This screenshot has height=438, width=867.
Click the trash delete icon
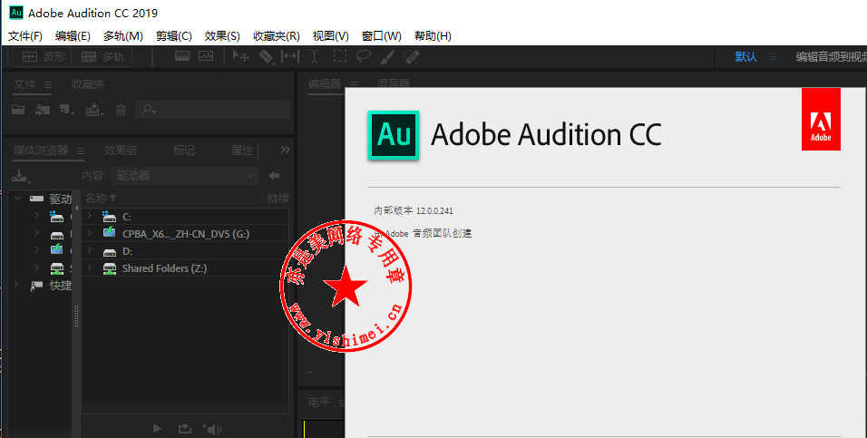pos(122,110)
